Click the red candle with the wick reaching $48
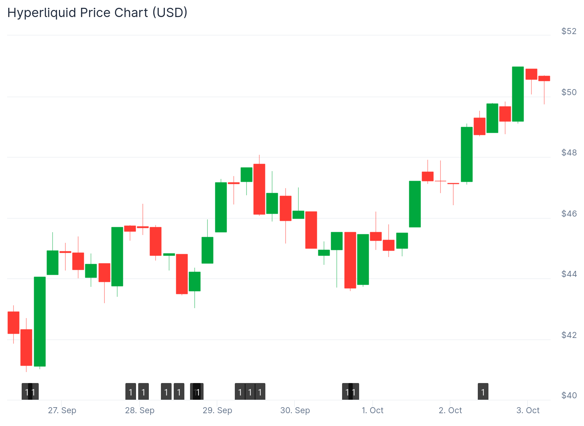The height and width of the screenshot is (426, 584). [x=259, y=189]
